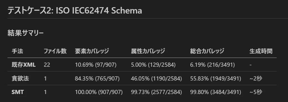Viewport: 288px width, 102px height.
Task: Select the 結果サマリー subheading
Action: click(25, 33)
